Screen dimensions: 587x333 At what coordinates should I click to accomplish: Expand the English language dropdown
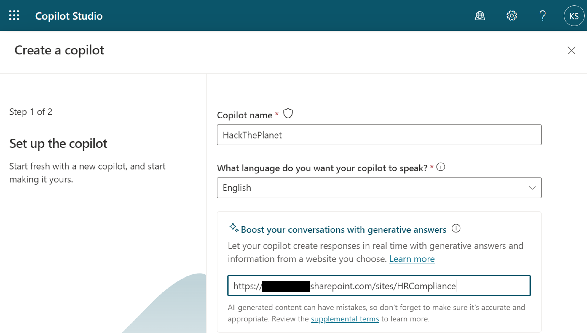pos(379,188)
